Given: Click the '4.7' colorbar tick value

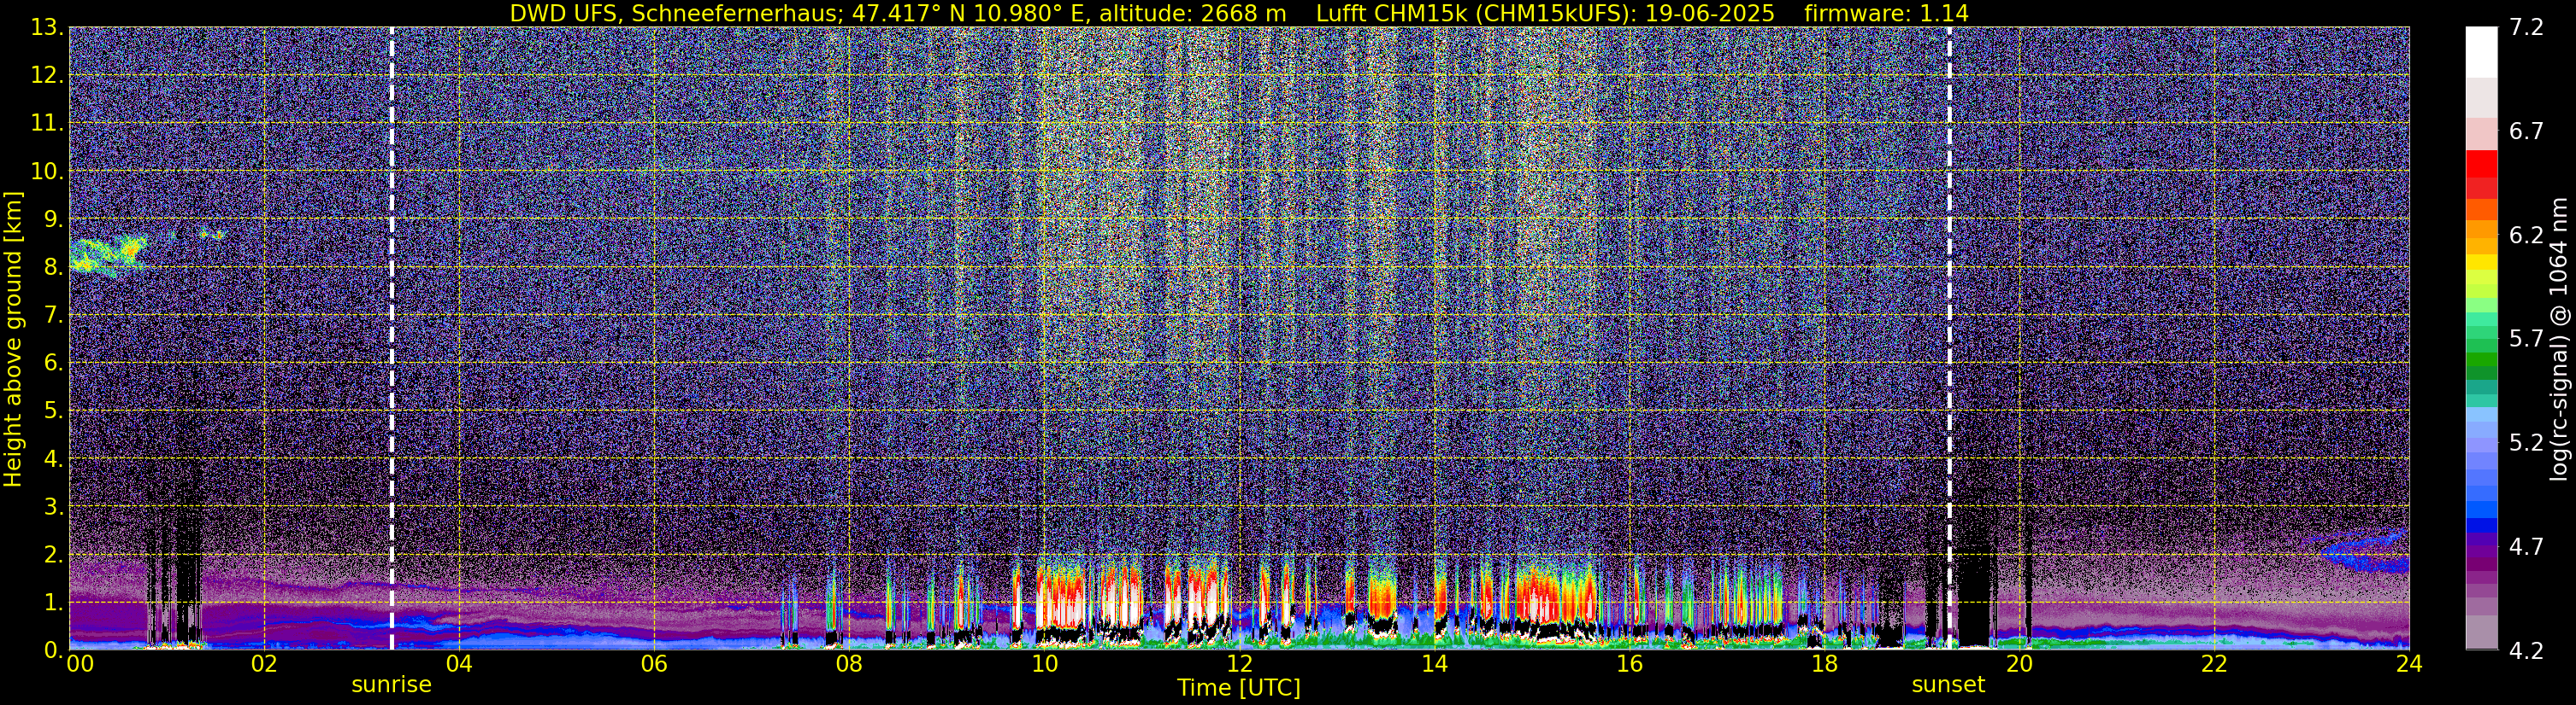Looking at the screenshot, I should tap(2525, 546).
